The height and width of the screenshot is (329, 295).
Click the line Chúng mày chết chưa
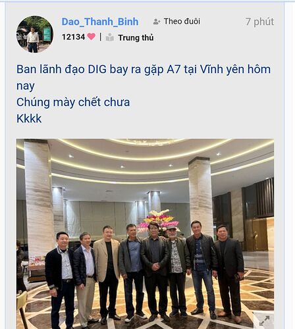click(x=73, y=102)
